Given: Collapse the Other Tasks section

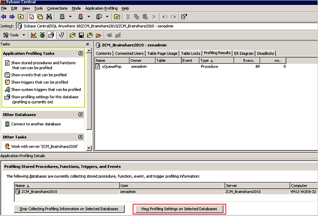Looking at the screenshot, I should [x=81, y=137].
